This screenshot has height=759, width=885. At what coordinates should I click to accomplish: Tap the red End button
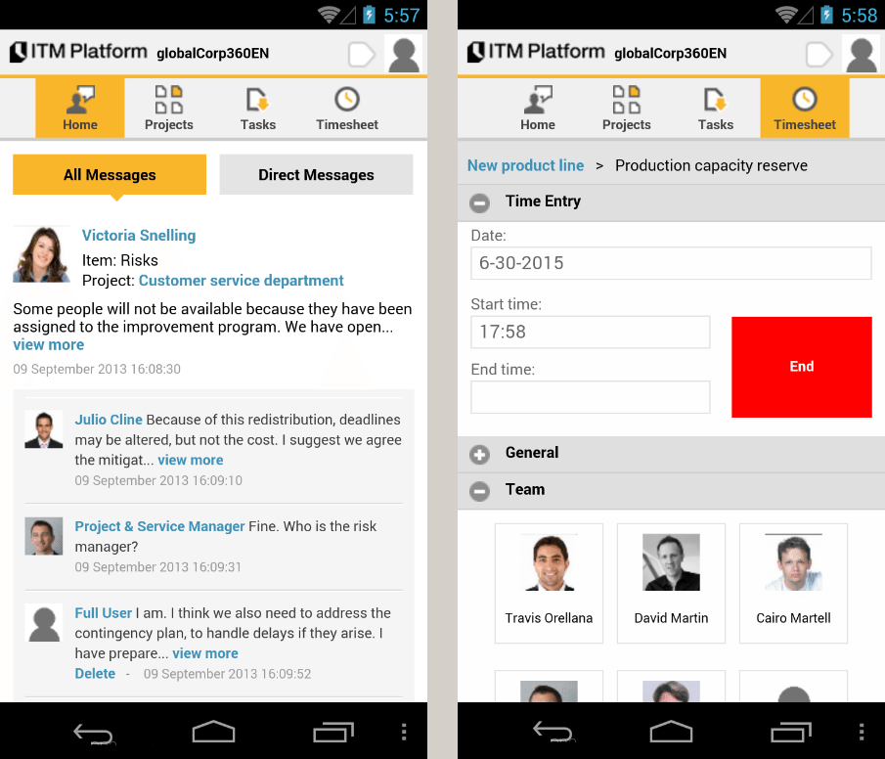click(802, 367)
